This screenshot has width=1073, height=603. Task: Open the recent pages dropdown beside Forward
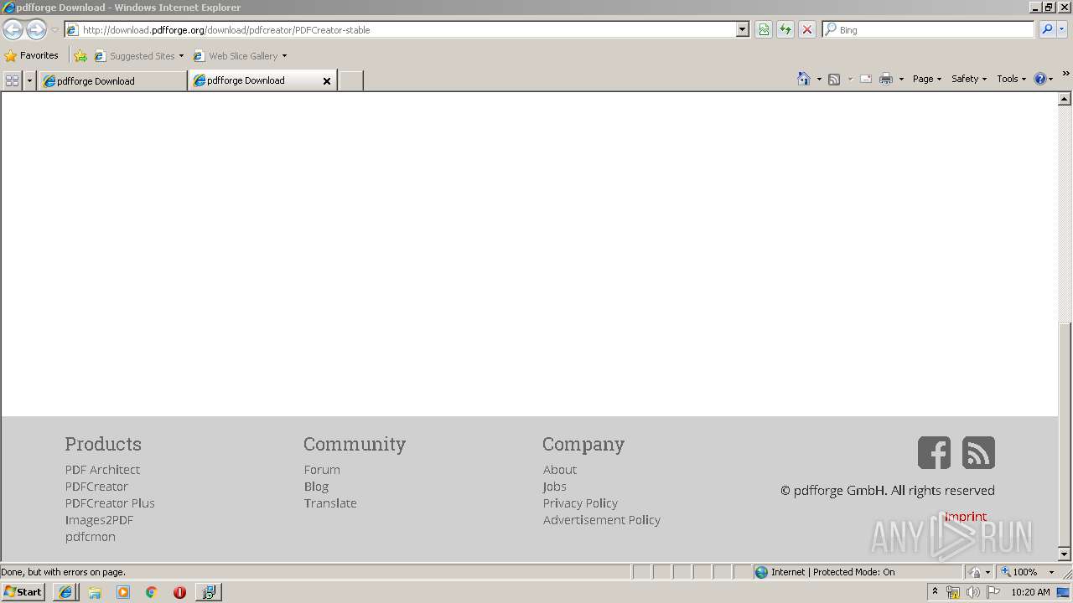click(x=54, y=30)
